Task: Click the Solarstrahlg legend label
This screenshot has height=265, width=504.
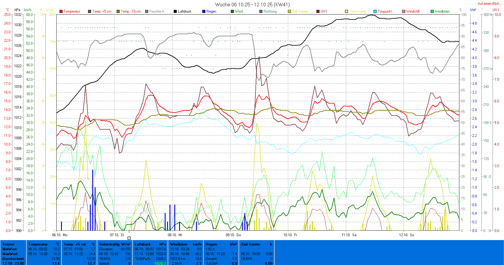Action: (357, 11)
